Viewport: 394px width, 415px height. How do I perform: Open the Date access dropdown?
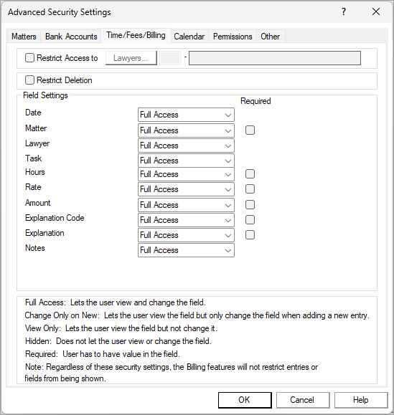tap(186, 115)
